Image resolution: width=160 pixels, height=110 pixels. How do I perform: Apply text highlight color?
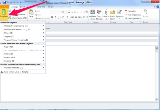[63, 17]
